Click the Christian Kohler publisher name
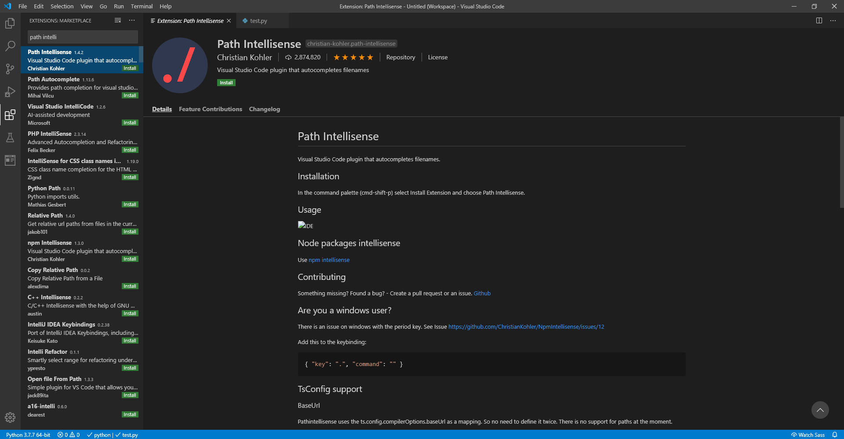The height and width of the screenshot is (439, 844). pos(244,58)
